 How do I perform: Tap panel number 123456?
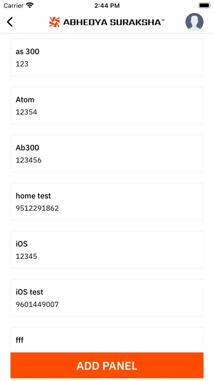click(28, 160)
